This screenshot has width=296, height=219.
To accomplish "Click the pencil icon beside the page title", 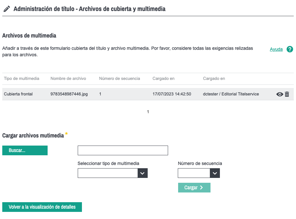I will click(6, 9).
